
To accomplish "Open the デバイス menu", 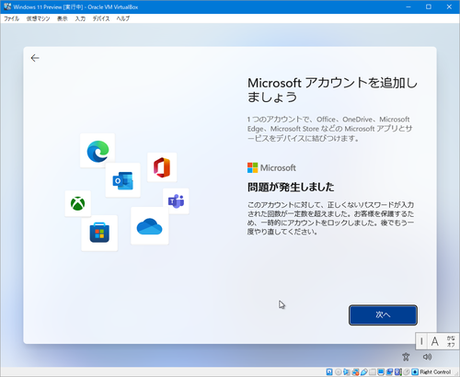I will pyautogui.click(x=101, y=18).
